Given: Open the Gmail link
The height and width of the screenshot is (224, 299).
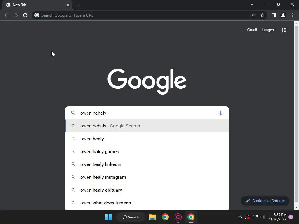Looking at the screenshot, I should pos(252,30).
